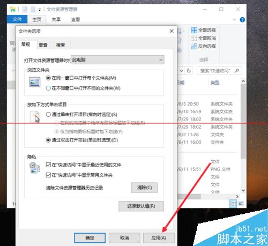Click the 还原默认值(R) button
The width and height of the screenshot is (268, 246).
click(141, 206)
